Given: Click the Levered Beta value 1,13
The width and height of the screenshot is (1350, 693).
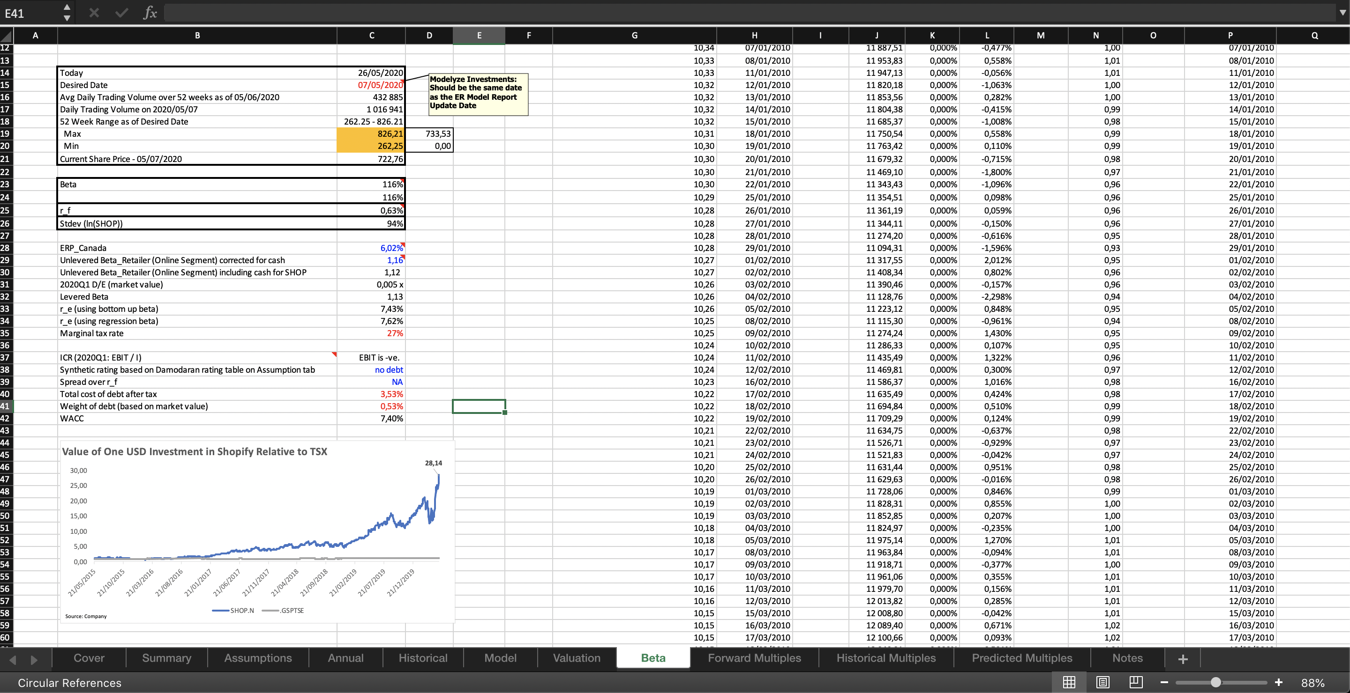Looking at the screenshot, I should (371, 297).
